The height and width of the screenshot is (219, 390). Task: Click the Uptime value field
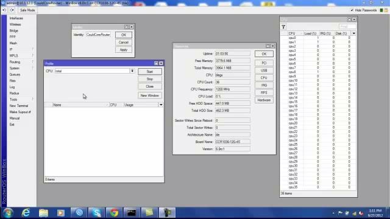(x=233, y=54)
